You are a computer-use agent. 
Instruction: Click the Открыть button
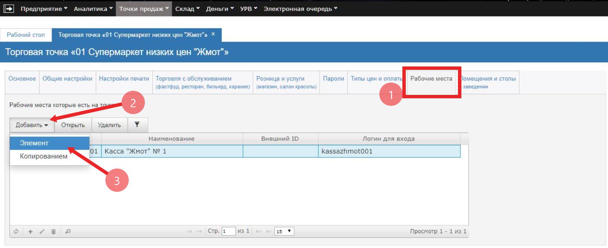tap(73, 125)
